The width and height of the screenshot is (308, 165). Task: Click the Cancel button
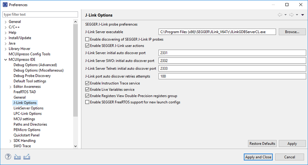290,157
